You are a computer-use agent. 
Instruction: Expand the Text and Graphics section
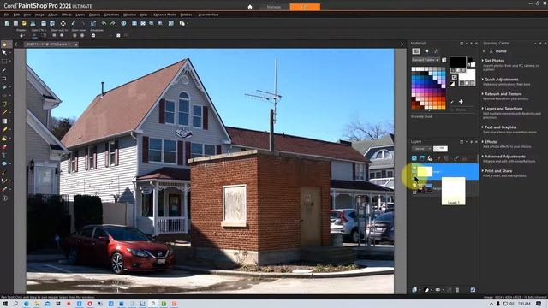point(500,127)
